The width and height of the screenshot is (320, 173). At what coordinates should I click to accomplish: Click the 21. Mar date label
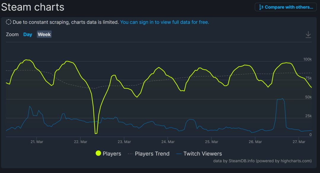tap(37, 142)
